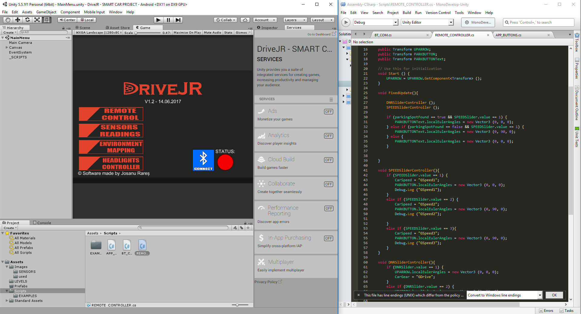The height and width of the screenshot is (314, 581).
Task: Select the Rect transform tool
Action: 47,20
